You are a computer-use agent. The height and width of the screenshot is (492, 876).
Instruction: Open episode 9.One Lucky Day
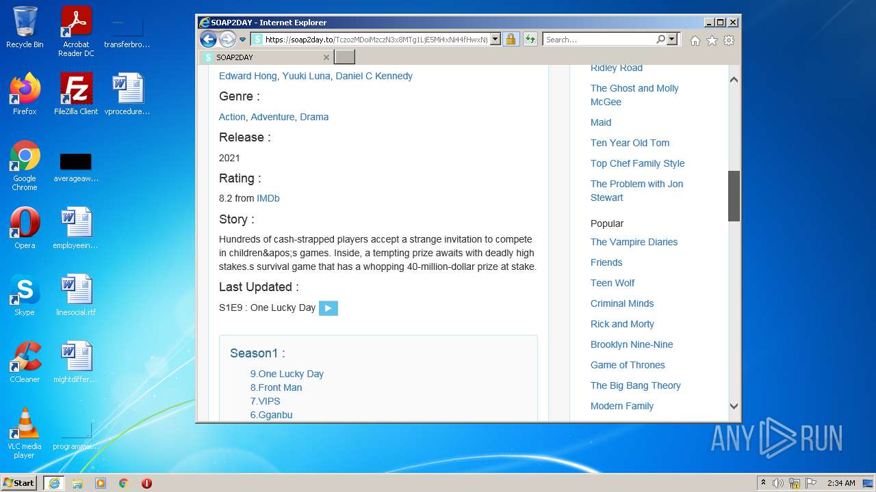coord(287,374)
